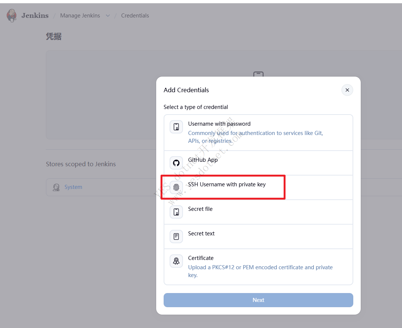Select the GitHub octocat icon
The width and height of the screenshot is (402, 328).
point(176,163)
